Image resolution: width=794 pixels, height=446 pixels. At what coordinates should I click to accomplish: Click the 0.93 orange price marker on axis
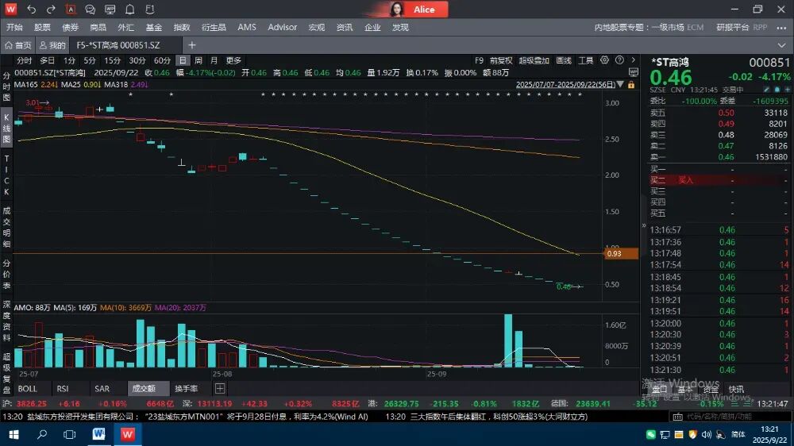[x=621, y=254]
